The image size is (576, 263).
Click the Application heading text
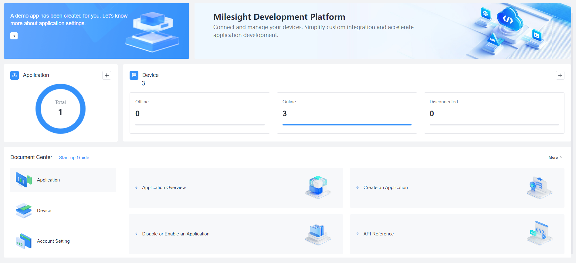[x=36, y=75]
